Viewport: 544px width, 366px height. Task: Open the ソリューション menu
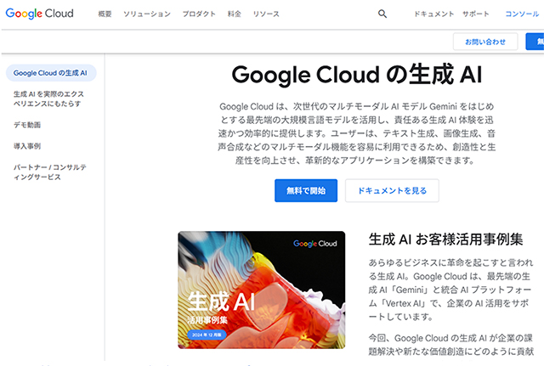[x=147, y=14]
